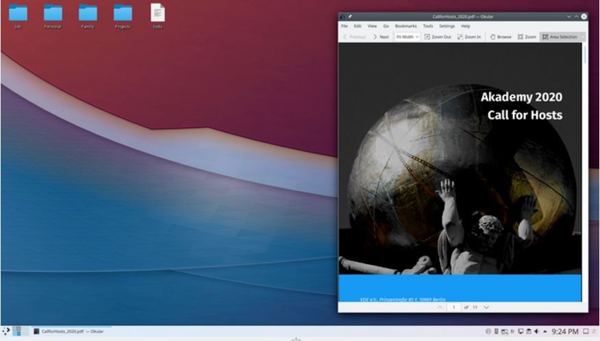This screenshot has width=600, height=341.
Task: Open the Bookmarks menu in Okular
Action: point(405,26)
